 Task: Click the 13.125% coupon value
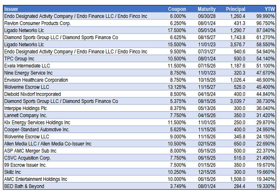[x=177, y=87]
